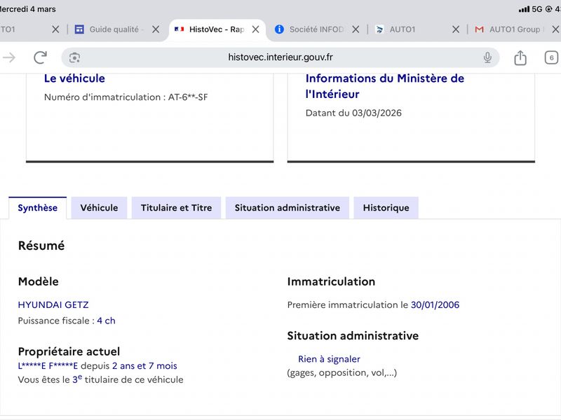Viewport: 561px width, 420px height.
Task: Click the Datant du 03/03/2026 text
Action: [353, 113]
